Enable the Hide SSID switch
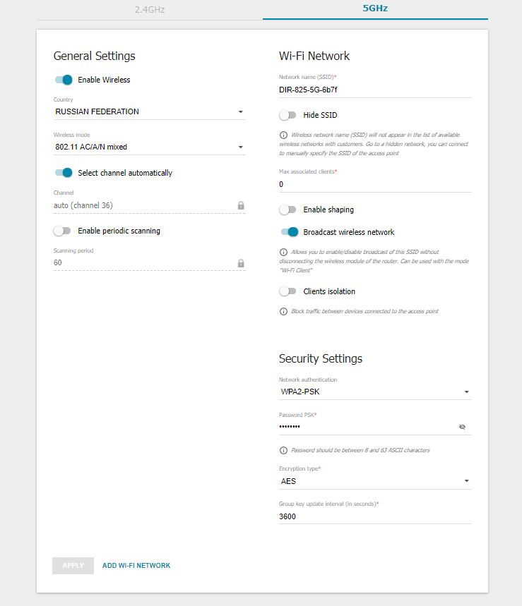 coord(287,115)
